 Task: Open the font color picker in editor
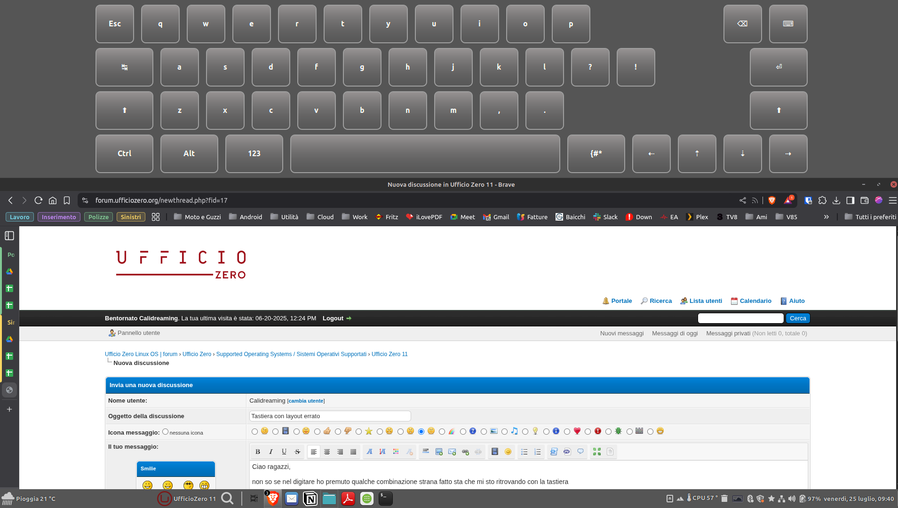pos(396,452)
